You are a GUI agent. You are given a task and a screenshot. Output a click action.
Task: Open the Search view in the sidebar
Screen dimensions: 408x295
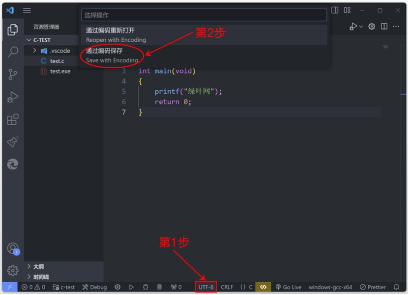point(13,52)
